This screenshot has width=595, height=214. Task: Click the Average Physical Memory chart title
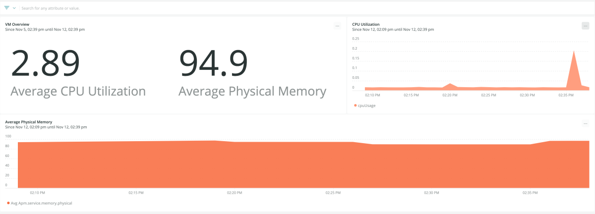[x=28, y=121]
